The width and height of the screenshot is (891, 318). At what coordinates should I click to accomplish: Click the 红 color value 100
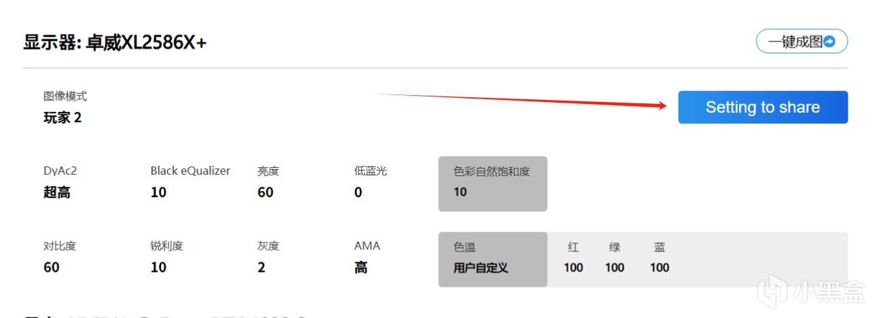[x=573, y=267]
